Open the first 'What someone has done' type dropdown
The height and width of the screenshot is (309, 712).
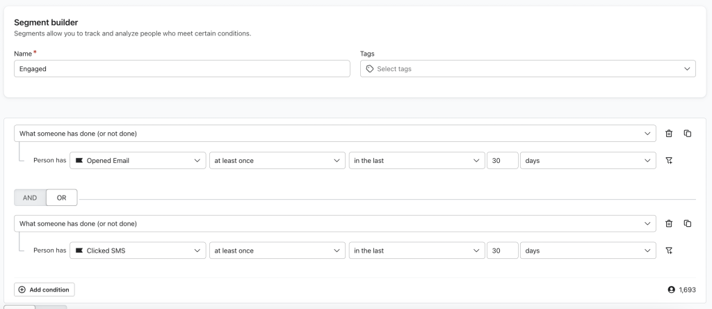point(334,134)
